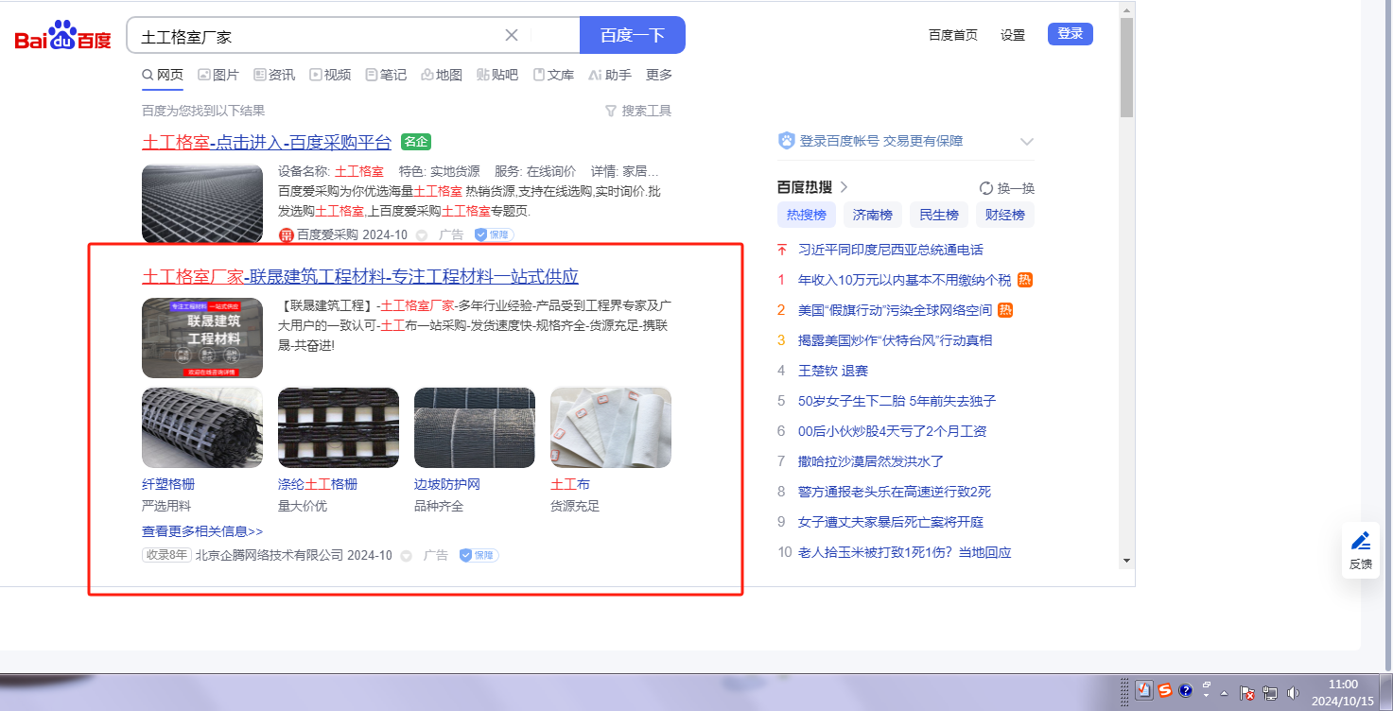
Task: Click the 登录 button
Action: [1071, 34]
